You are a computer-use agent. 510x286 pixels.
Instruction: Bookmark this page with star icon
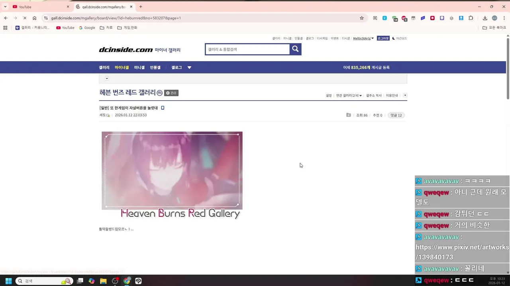click(x=362, y=18)
